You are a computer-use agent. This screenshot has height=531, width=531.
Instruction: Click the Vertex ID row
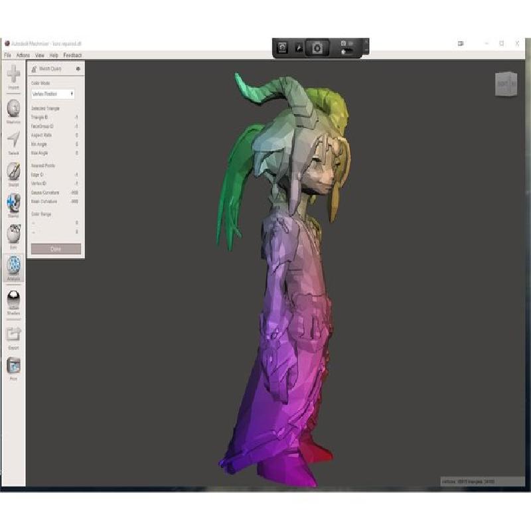tap(55, 184)
